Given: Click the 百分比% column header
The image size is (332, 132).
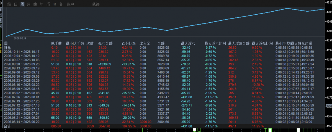Looking at the screenshot, I should coord(128,44).
